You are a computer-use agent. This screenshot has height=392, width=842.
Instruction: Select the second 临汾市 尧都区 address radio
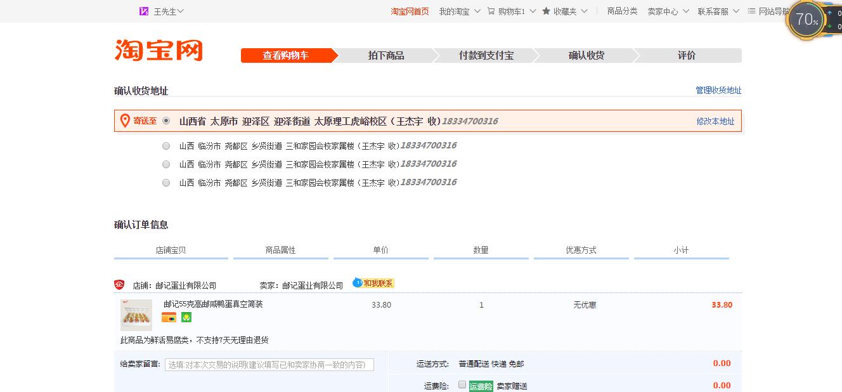click(166, 164)
